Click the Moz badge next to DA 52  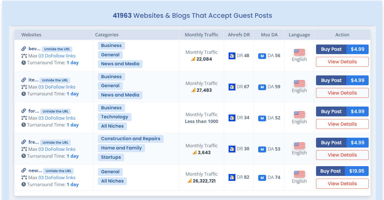pos(262,118)
